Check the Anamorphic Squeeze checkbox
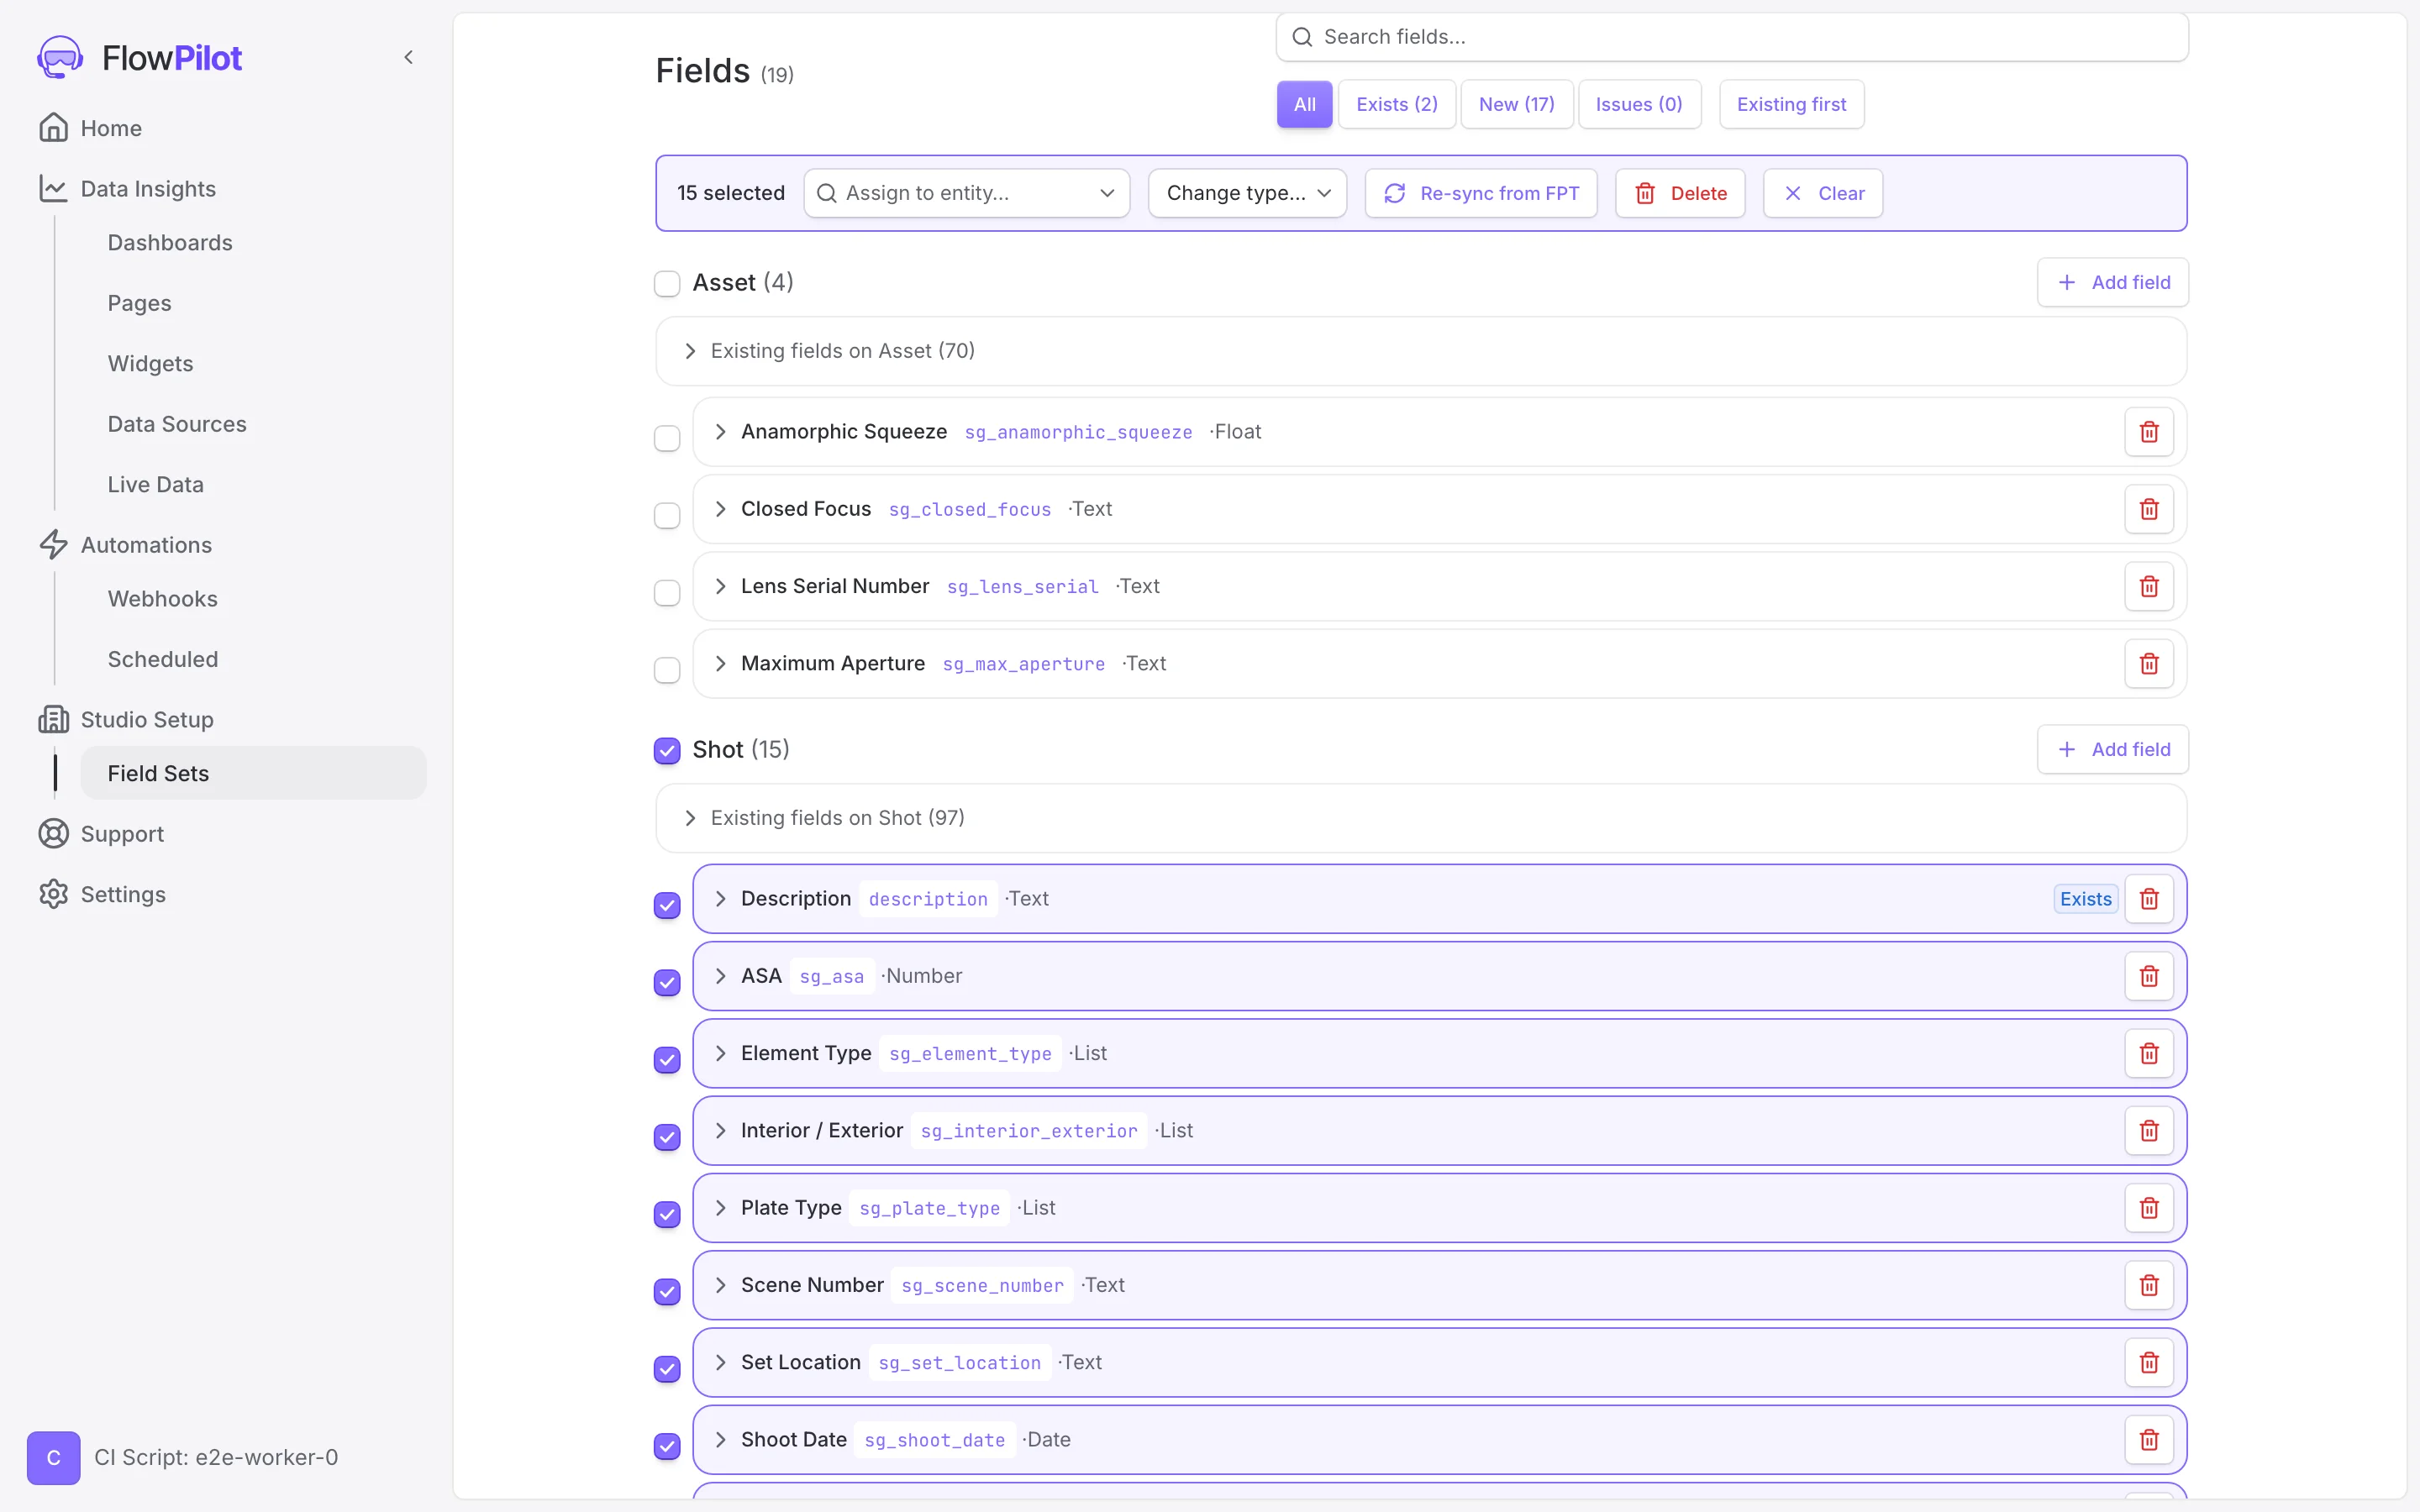 [667, 438]
